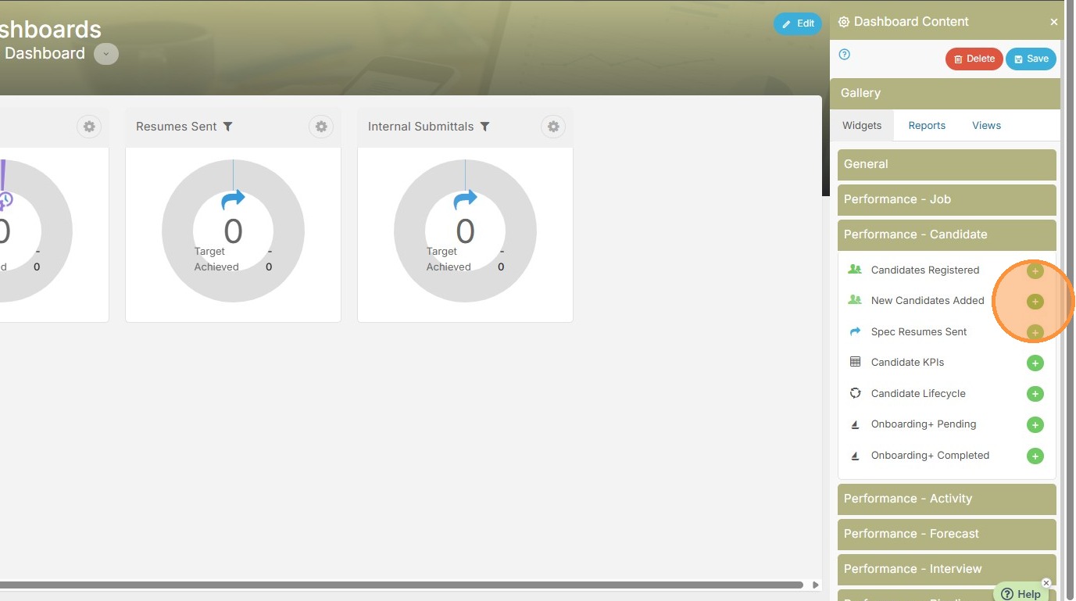The height and width of the screenshot is (601, 1076).
Task: Expand the Performance - Interview section
Action: click(x=947, y=569)
